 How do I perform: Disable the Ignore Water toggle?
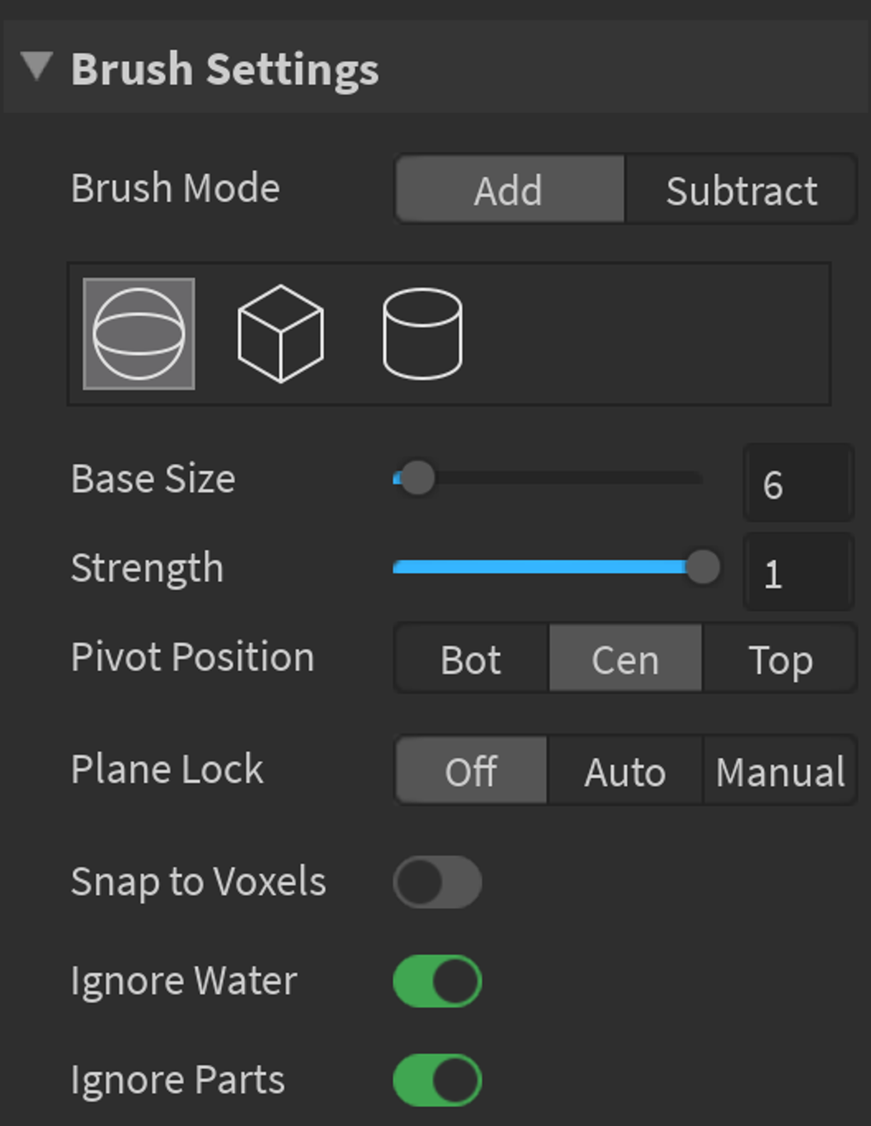tap(438, 981)
